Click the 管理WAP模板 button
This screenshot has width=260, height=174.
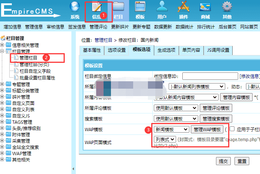207,129
